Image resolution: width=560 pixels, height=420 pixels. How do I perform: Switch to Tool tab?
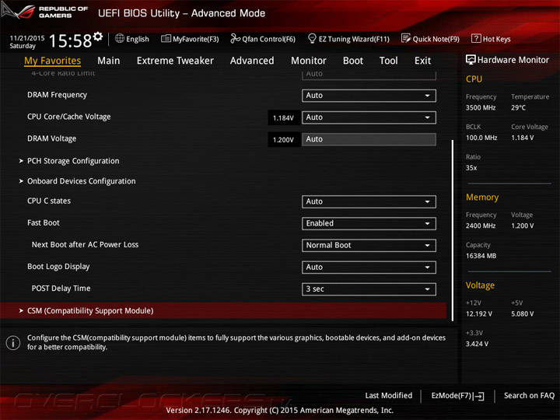389,61
